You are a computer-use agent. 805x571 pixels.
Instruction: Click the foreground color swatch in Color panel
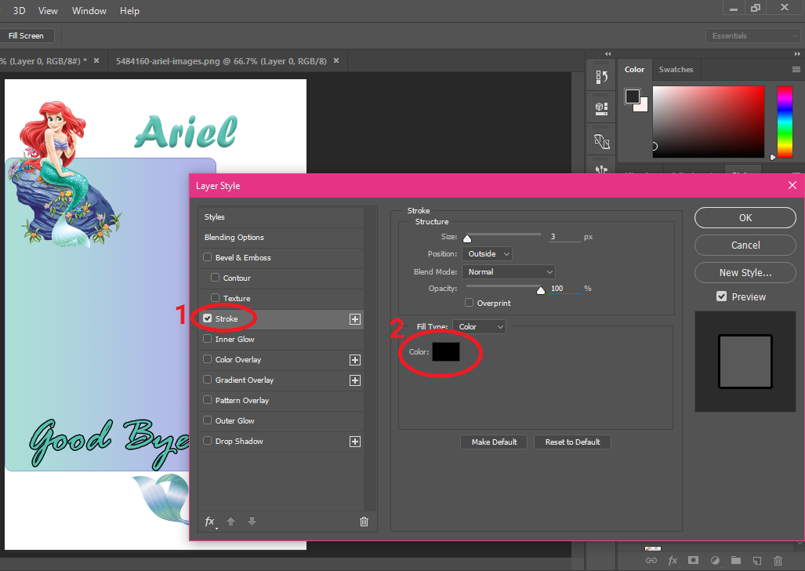point(632,96)
